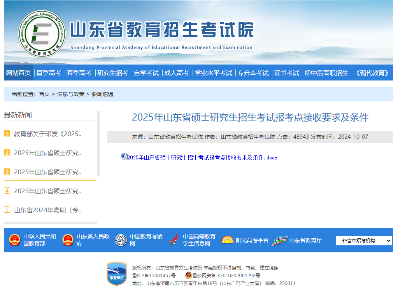Screen dimensions: 398x292
Task: Click the latest news list vertical scrollbar
Action: click(x=98, y=143)
